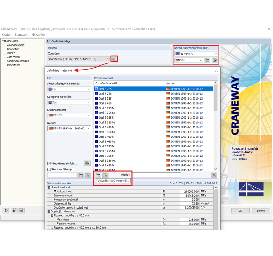Open the Označení material dropdown
The height and width of the screenshot is (256, 273).
[x=108, y=59]
